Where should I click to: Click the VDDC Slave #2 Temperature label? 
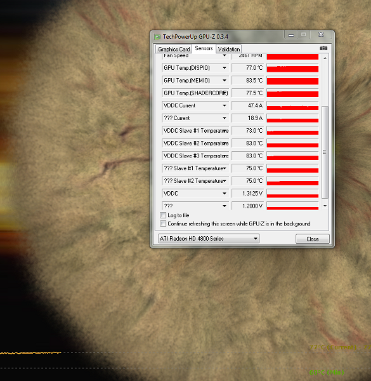(x=196, y=144)
